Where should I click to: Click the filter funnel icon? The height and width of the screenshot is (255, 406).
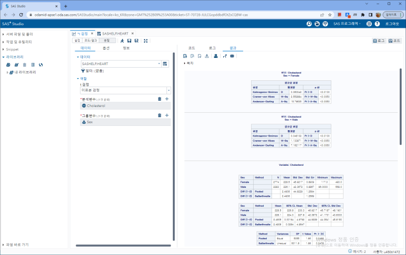[x=83, y=71]
